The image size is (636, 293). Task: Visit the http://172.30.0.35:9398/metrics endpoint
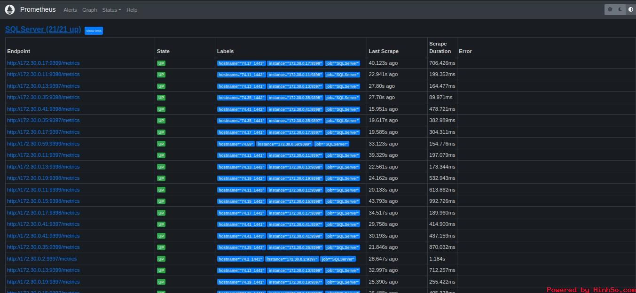coord(43,97)
